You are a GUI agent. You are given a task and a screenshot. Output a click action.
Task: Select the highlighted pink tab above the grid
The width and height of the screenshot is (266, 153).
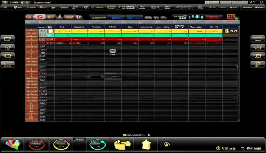tap(40, 17)
